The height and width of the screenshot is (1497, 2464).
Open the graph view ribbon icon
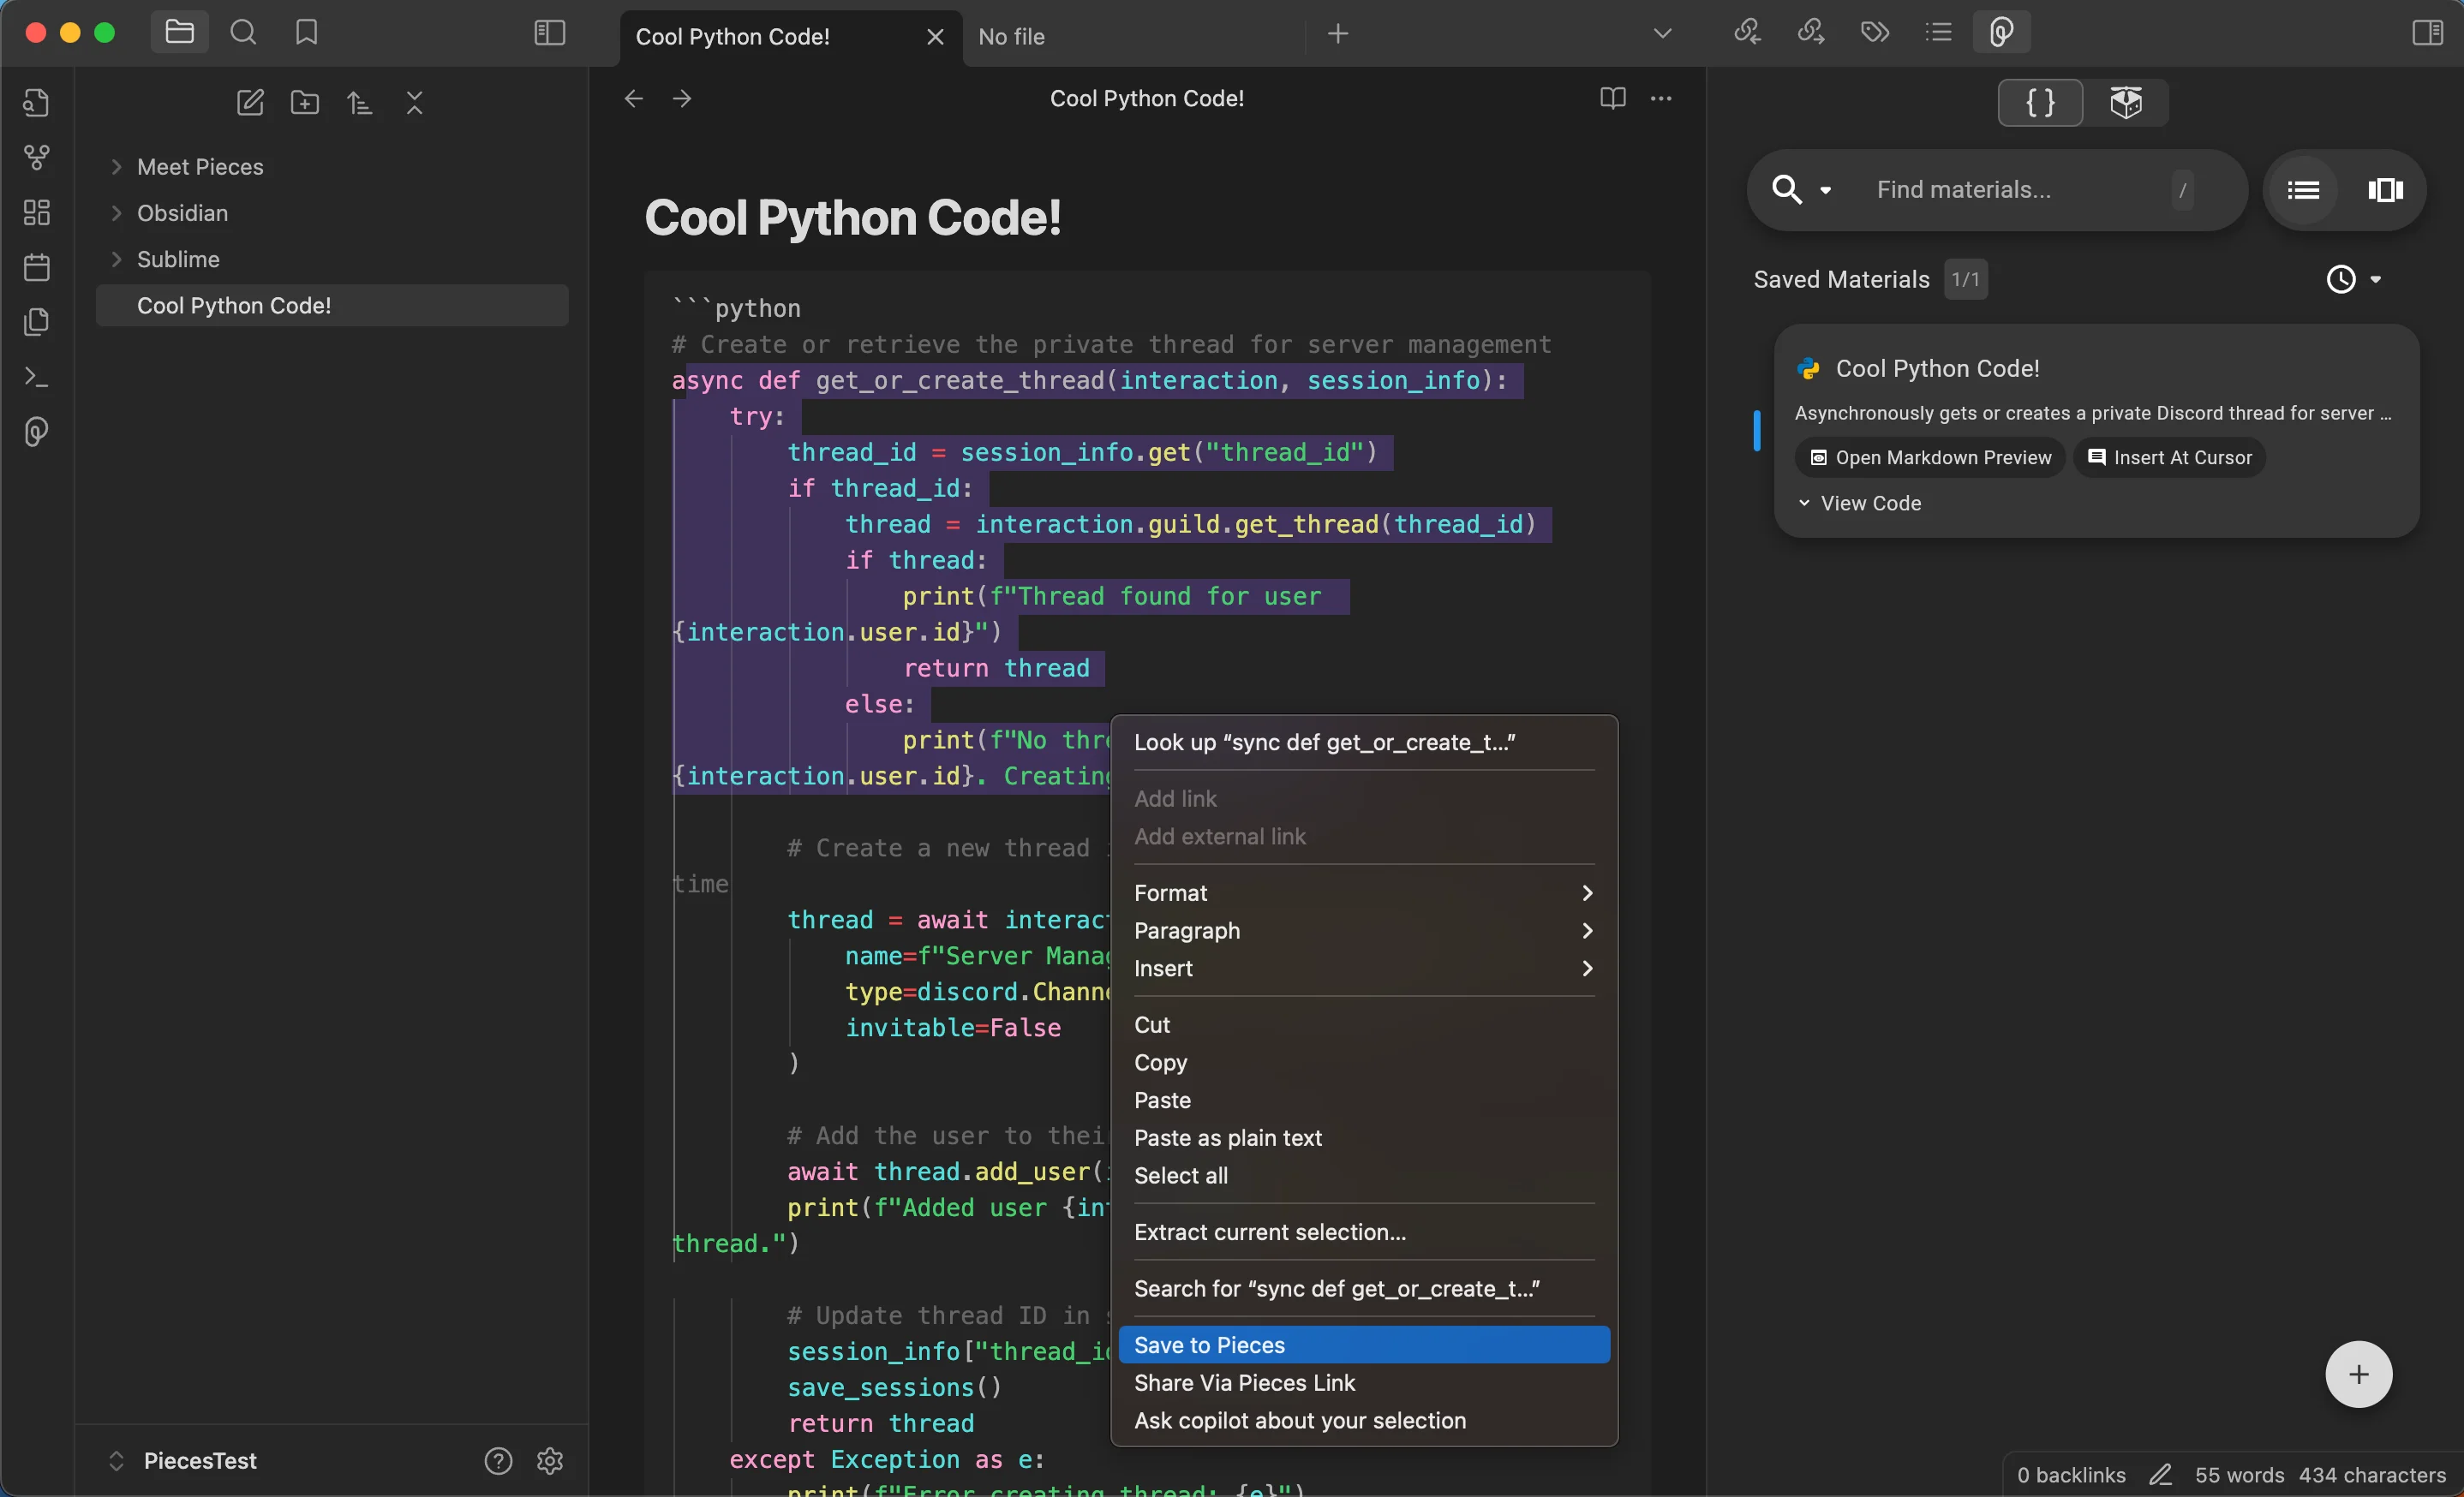pyautogui.click(x=37, y=157)
